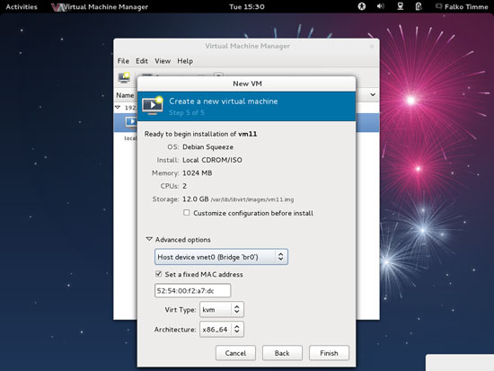The height and width of the screenshot is (371, 494).
Task: Click the MAC address input field
Action: pyautogui.click(x=192, y=291)
